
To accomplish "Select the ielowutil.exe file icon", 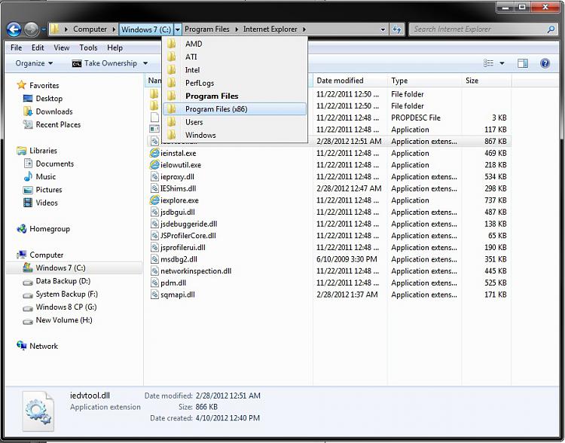I will pyautogui.click(x=154, y=165).
